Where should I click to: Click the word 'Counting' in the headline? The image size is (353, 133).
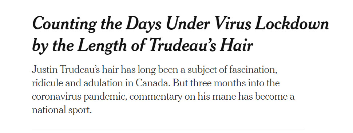tap(65, 24)
